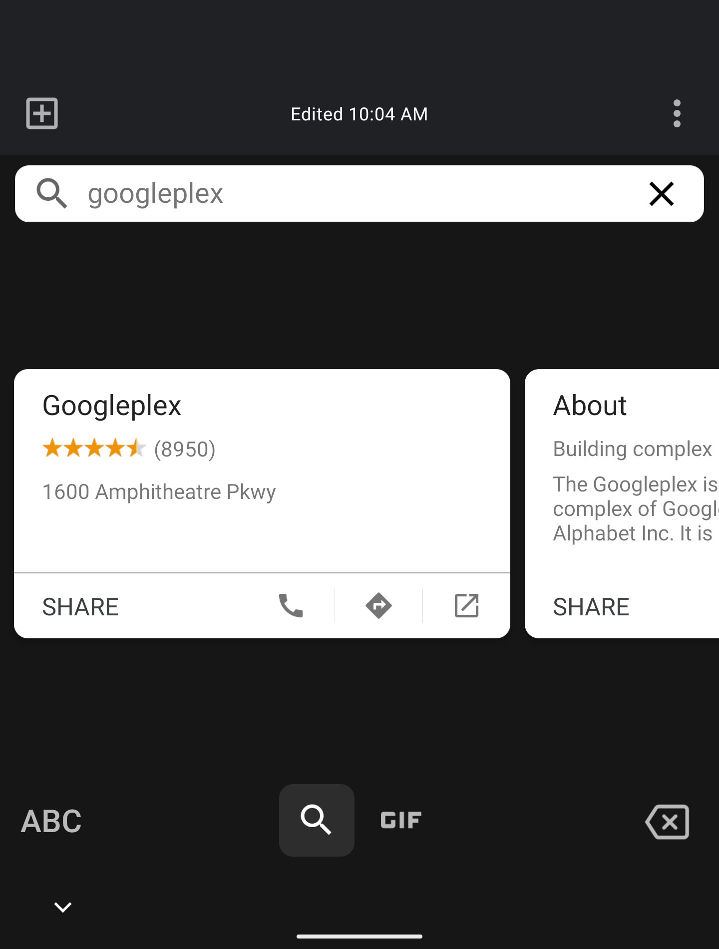Focus the googleplex search text field
This screenshot has width=719, height=949.
[350, 194]
